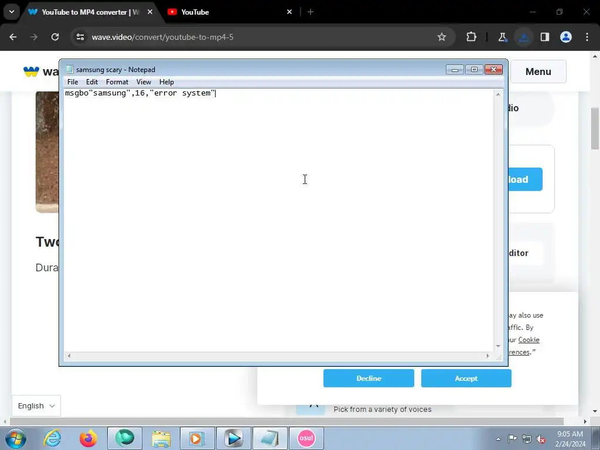The width and height of the screenshot is (600, 450).
Task: Reload the wave.video page
Action: (55, 37)
